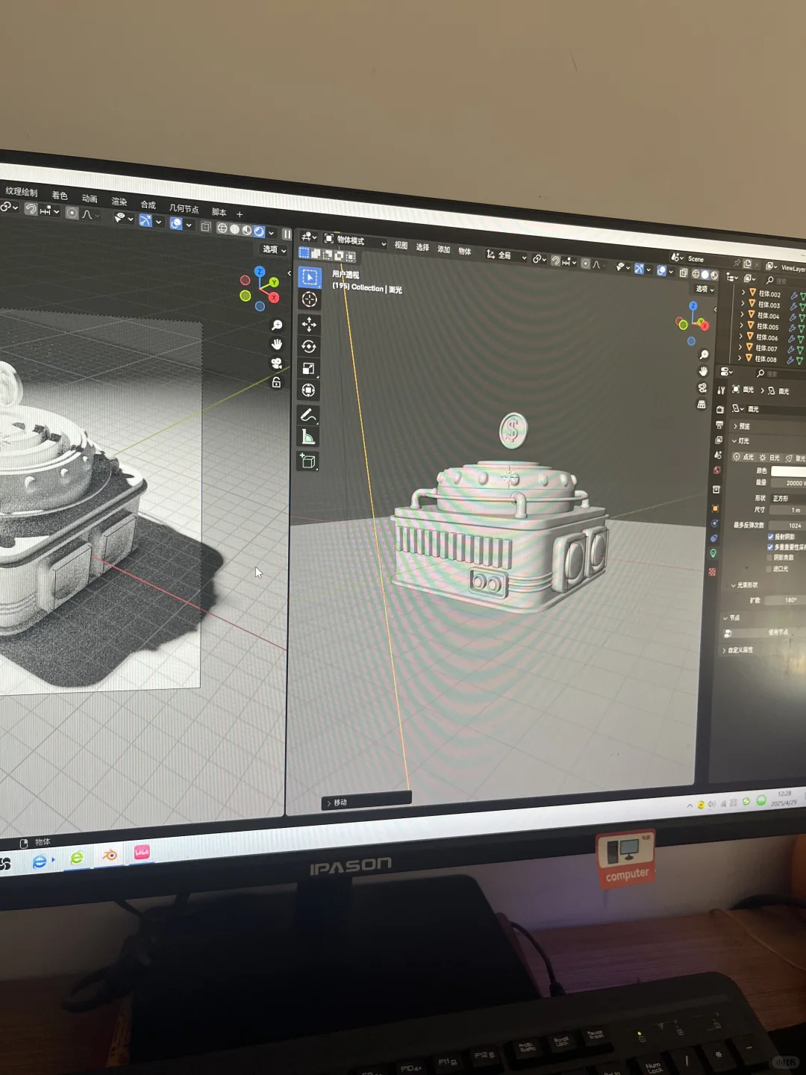Click lock camera to view icon in left viewport
This screenshot has height=1075, width=806.
[277, 382]
